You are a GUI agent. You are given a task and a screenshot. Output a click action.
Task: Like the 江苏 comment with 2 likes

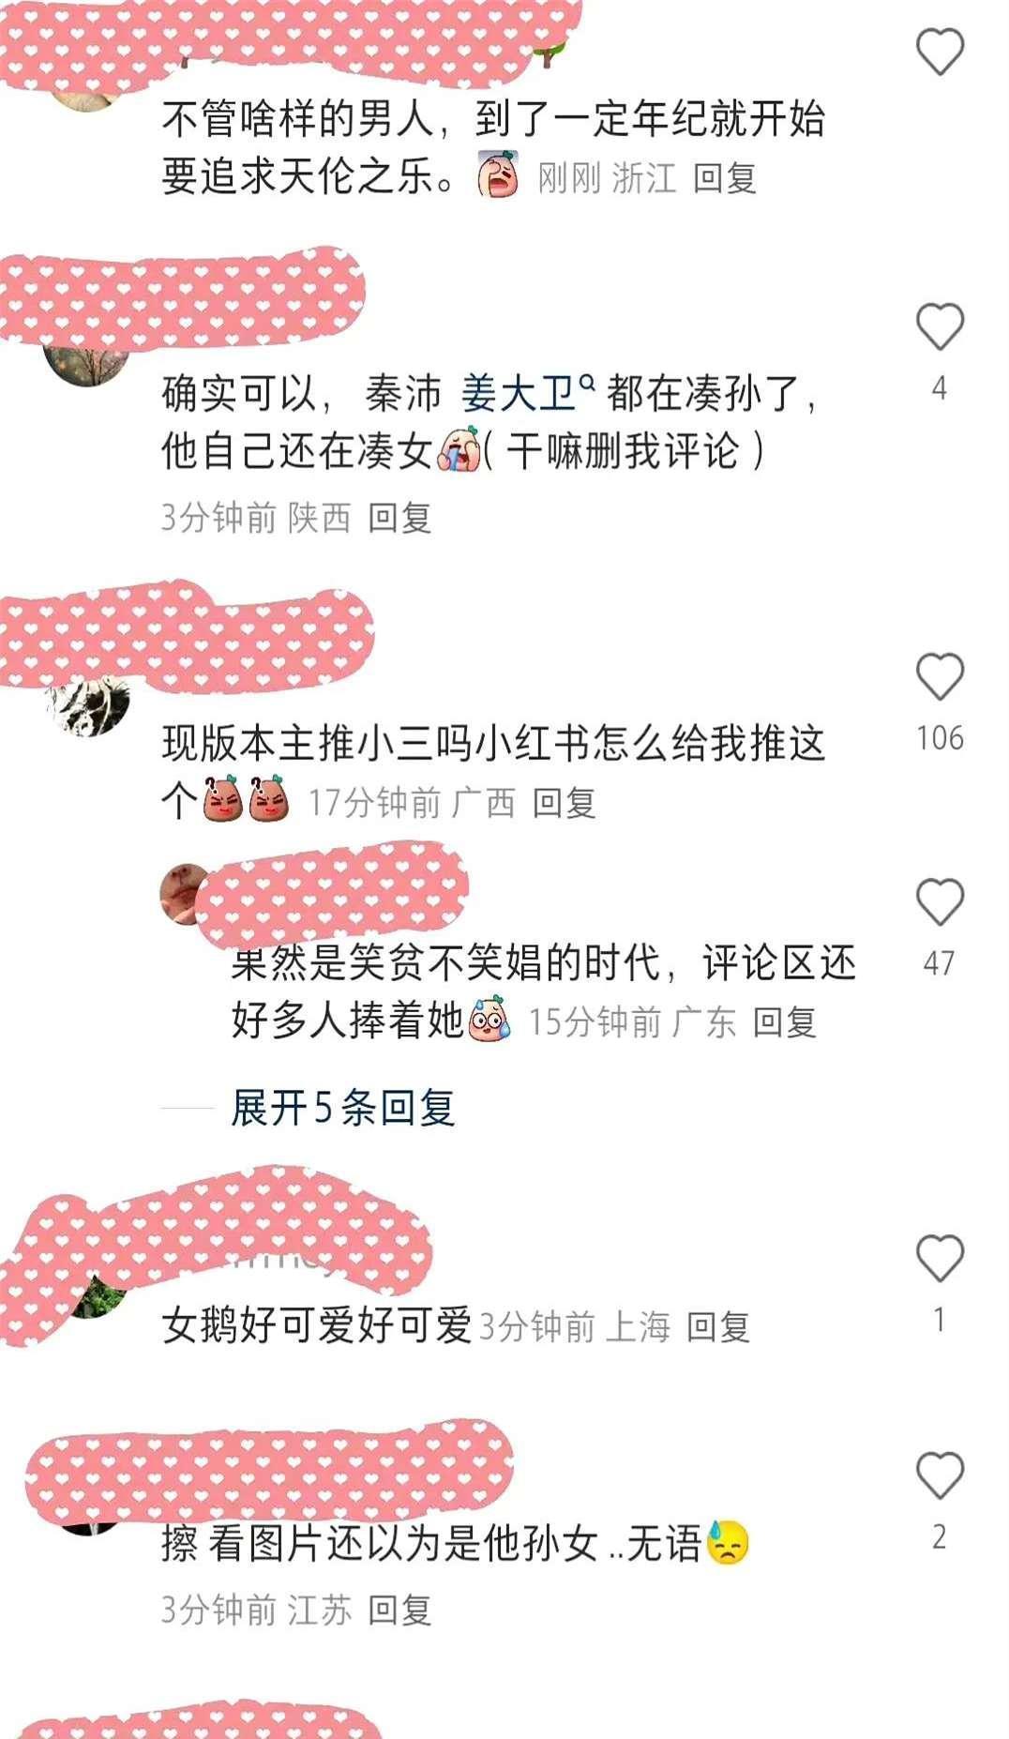(x=940, y=1474)
